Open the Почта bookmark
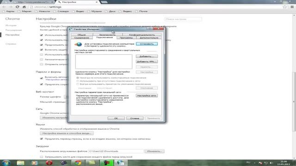 pos(142,12)
